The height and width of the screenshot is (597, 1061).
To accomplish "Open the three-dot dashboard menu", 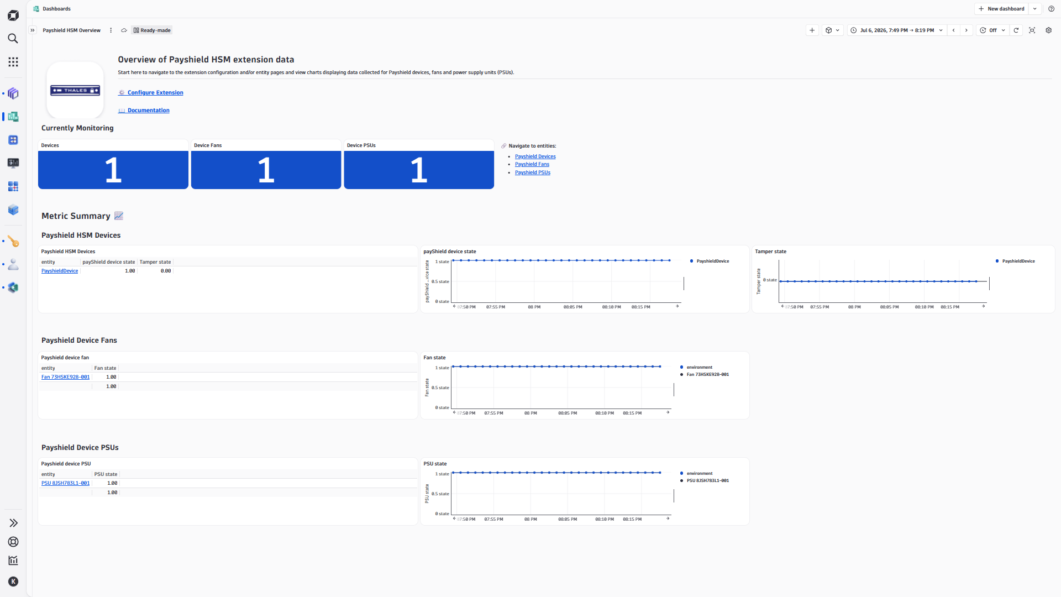I will (x=111, y=30).
